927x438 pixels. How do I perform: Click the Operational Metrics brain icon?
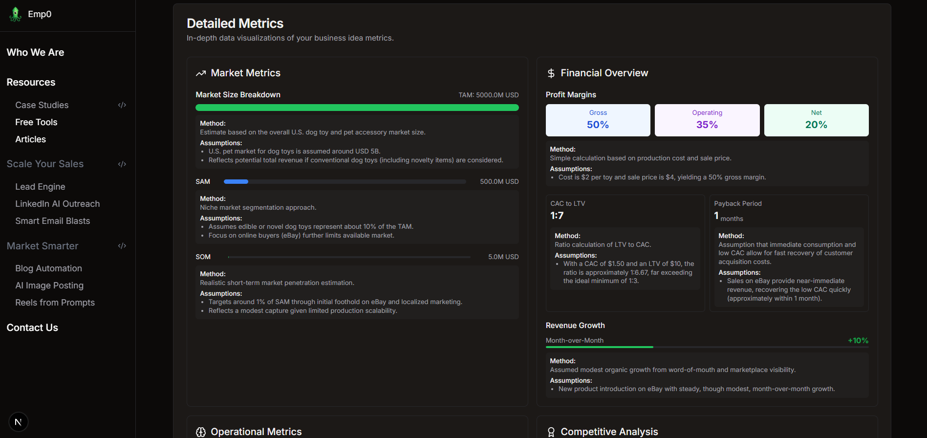pyautogui.click(x=201, y=432)
